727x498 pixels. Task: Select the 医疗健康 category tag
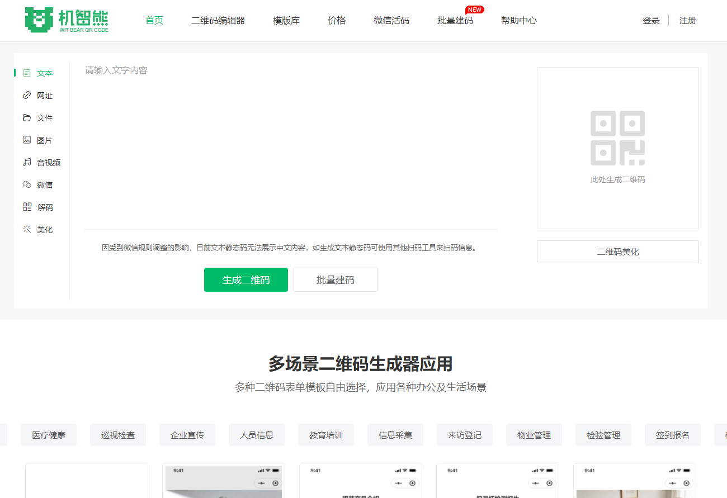(x=49, y=435)
